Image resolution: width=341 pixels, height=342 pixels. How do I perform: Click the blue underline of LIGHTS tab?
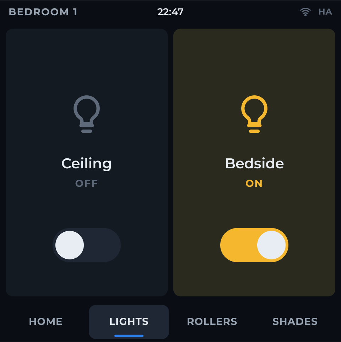coord(129,336)
